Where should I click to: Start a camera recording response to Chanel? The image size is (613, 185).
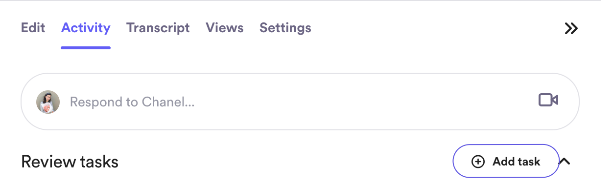point(548,100)
